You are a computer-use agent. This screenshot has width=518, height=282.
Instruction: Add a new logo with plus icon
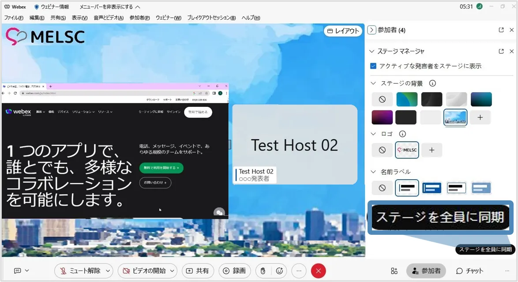pos(432,150)
